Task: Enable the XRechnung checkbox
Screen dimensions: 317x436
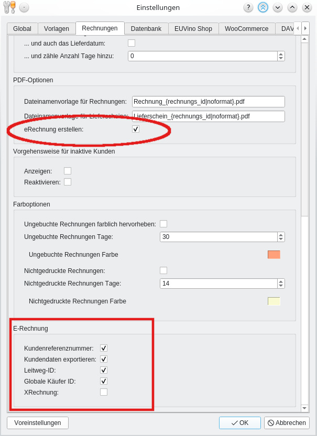Action: 104,392
